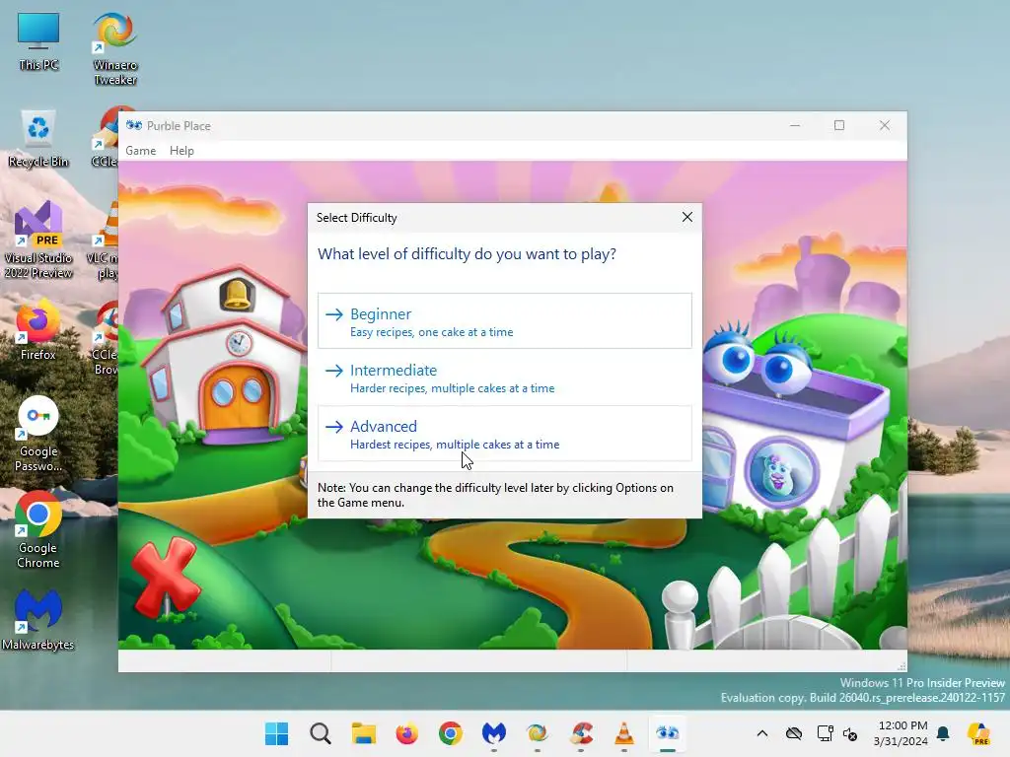Minimize the Purble Place window
The height and width of the screenshot is (757, 1010).
click(795, 125)
